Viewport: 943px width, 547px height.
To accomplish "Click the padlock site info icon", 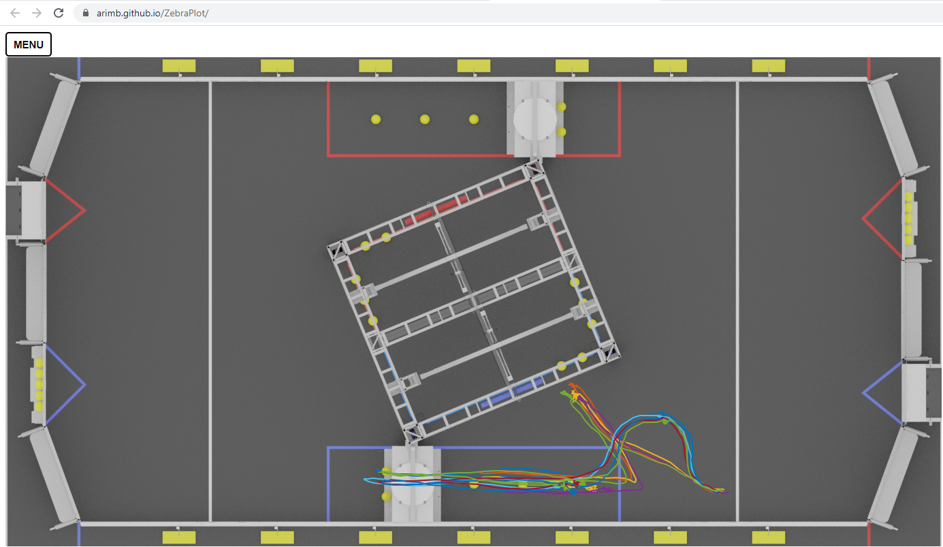I will [x=85, y=13].
